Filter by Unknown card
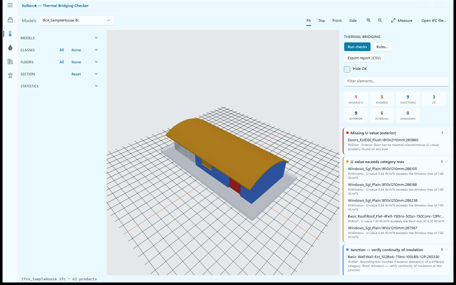 click(x=408, y=115)
